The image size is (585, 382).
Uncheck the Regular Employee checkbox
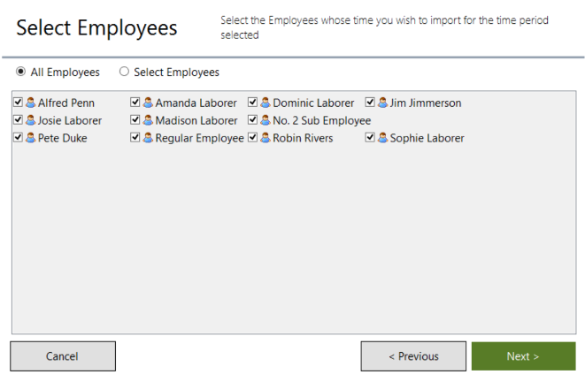[x=135, y=137]
